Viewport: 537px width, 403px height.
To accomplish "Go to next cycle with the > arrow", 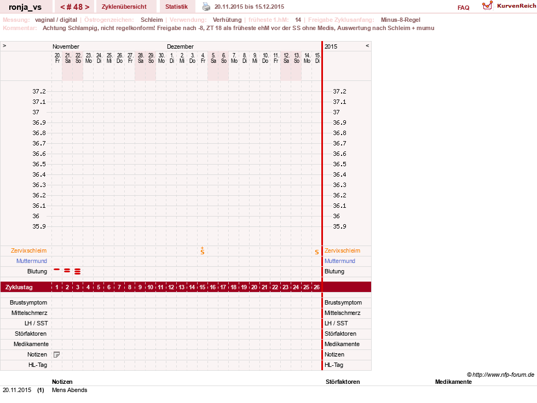I will tap(87, 7).
